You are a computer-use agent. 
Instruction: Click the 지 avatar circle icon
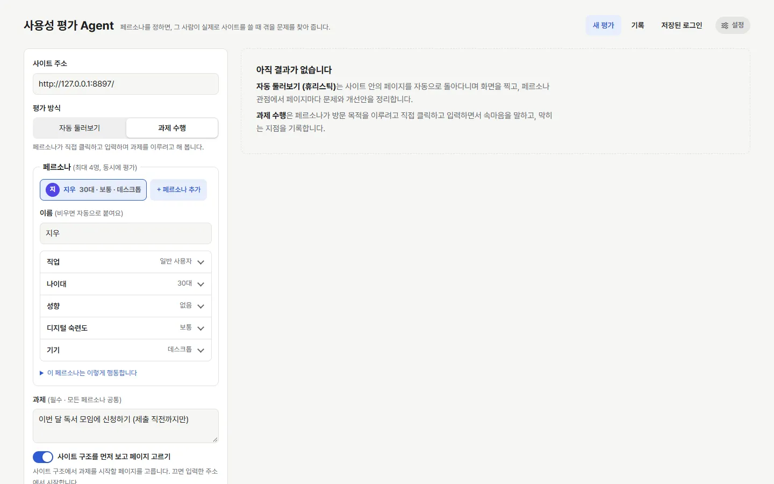[x=53, y=190]
